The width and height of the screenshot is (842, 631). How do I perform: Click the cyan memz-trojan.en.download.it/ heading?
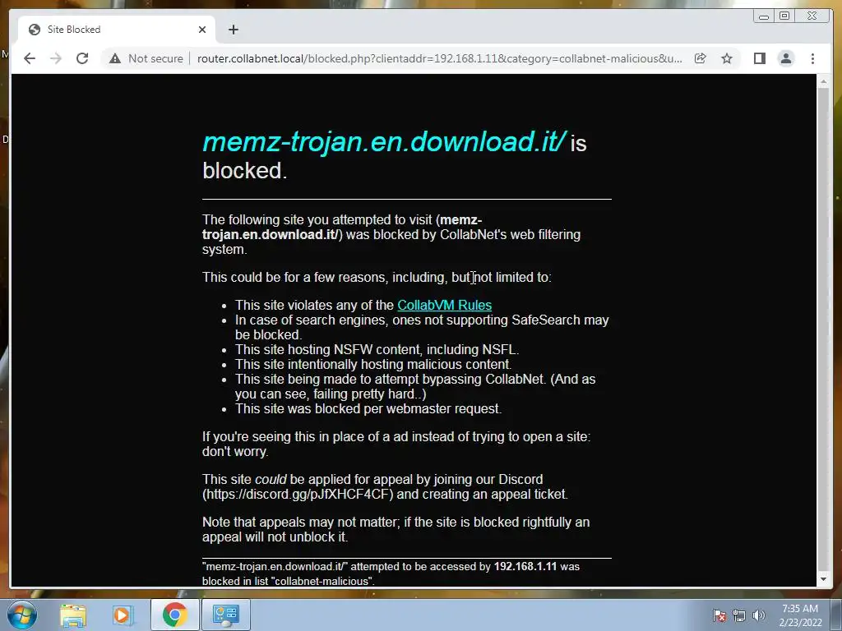(383, 141)
